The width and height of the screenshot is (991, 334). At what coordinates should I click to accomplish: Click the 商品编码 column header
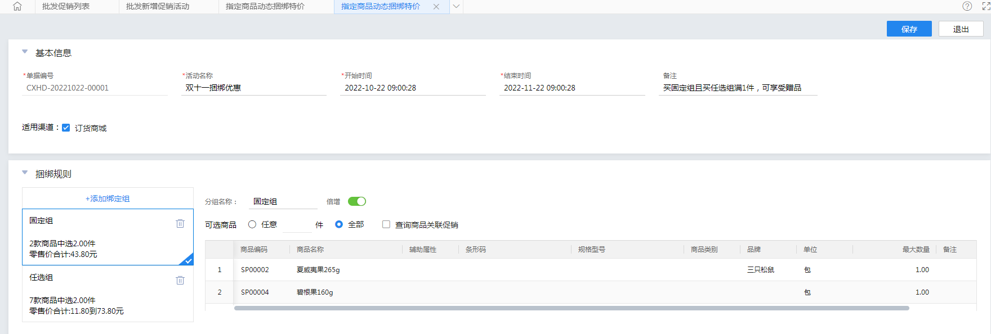coord(254,250)
